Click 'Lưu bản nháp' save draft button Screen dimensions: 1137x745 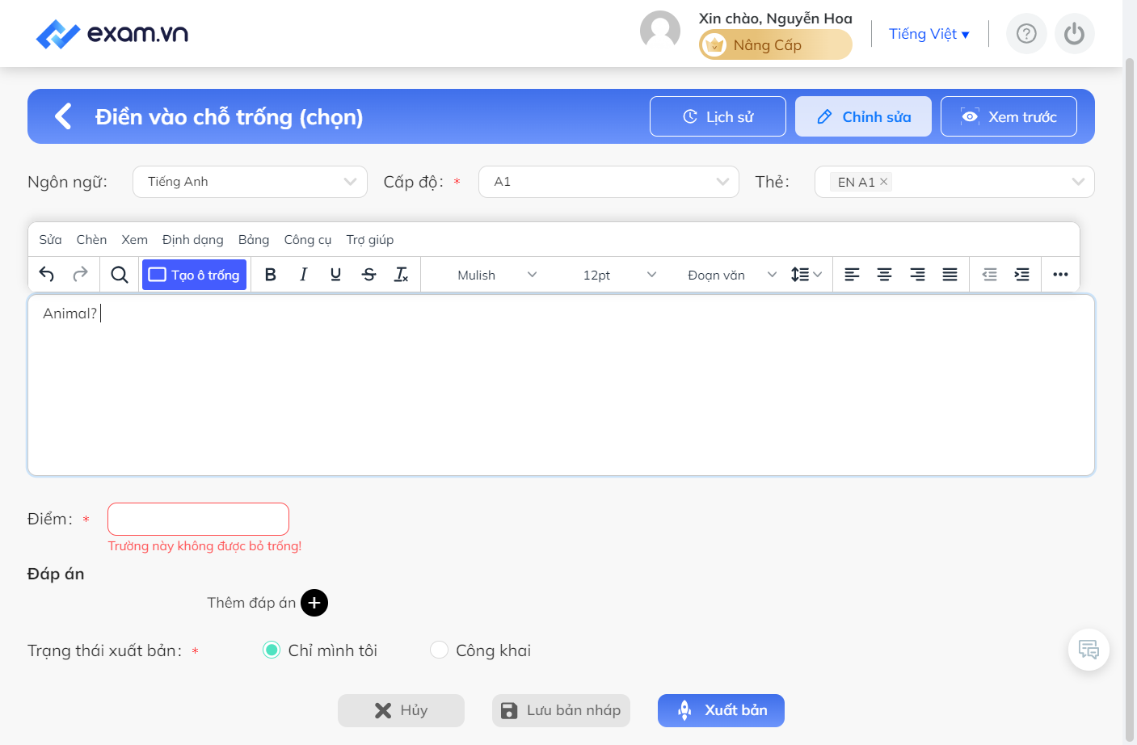point(561,710)
